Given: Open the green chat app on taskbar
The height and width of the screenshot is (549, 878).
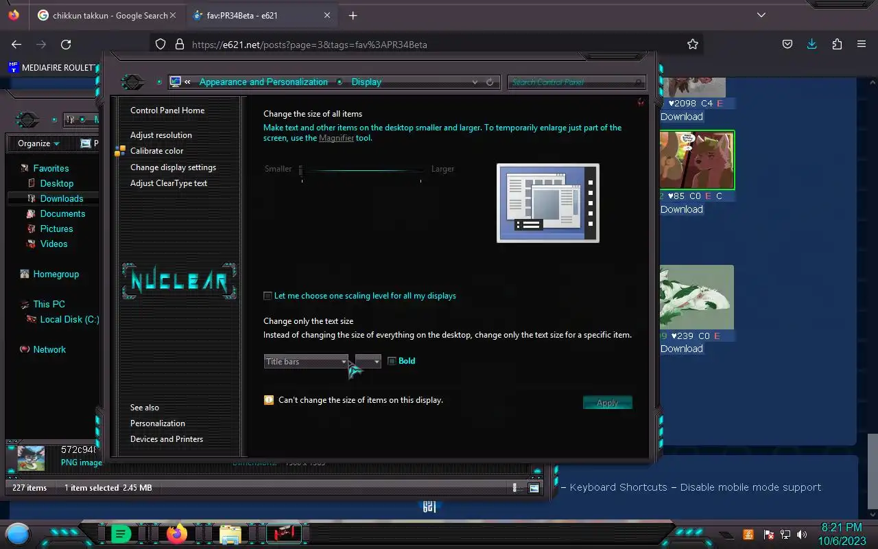Looking at the screenshot, I should pos(121,534).
